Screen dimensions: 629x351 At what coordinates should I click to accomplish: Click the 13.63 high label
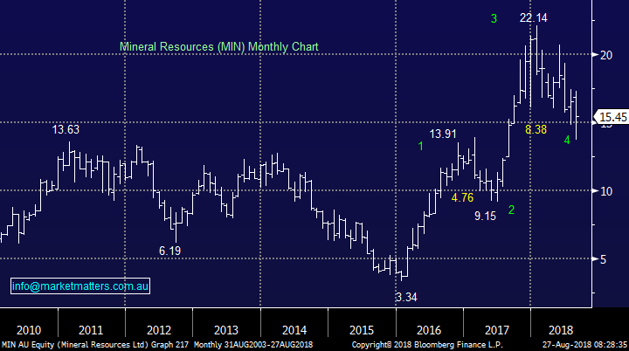(66, 129)
